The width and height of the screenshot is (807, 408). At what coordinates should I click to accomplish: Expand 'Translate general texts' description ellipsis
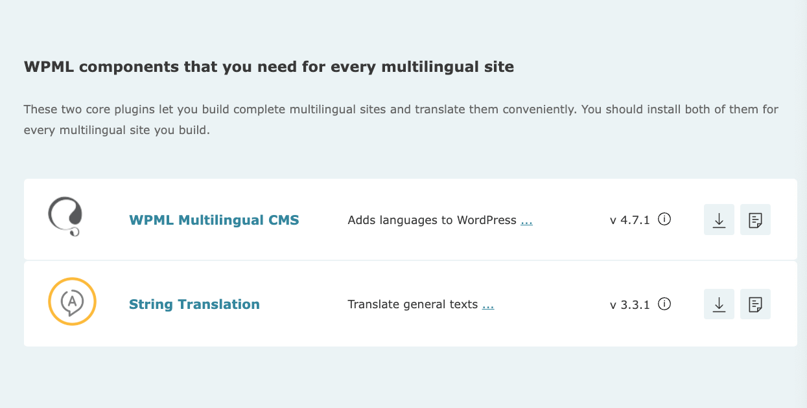click(x=488, y=304)
